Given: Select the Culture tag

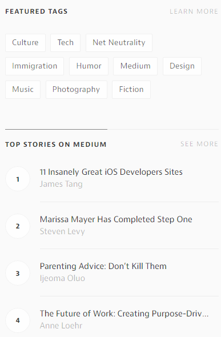Looking at the screenshot, I should click(x=25, y=43).
